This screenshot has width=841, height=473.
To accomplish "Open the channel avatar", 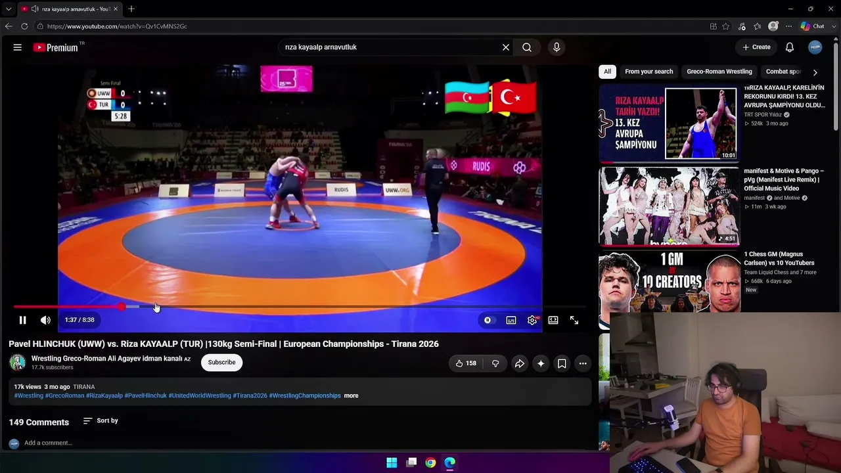I will pos(18,363).
